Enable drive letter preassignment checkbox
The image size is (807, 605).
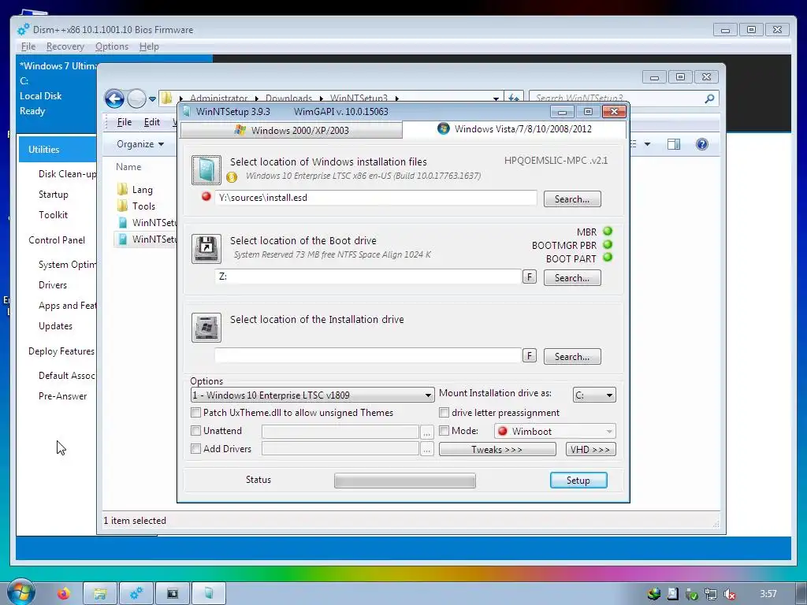[x=444, y=413]
